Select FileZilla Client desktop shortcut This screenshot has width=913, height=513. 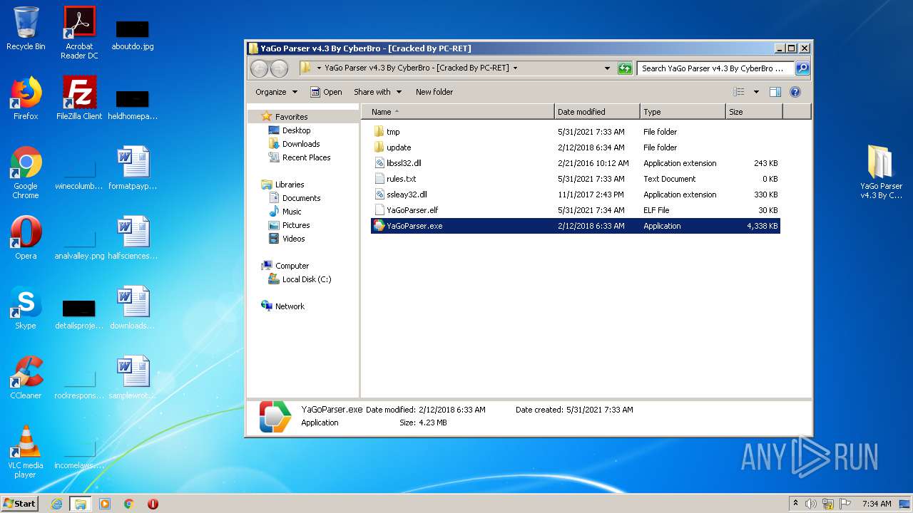(x=79, y=98)
